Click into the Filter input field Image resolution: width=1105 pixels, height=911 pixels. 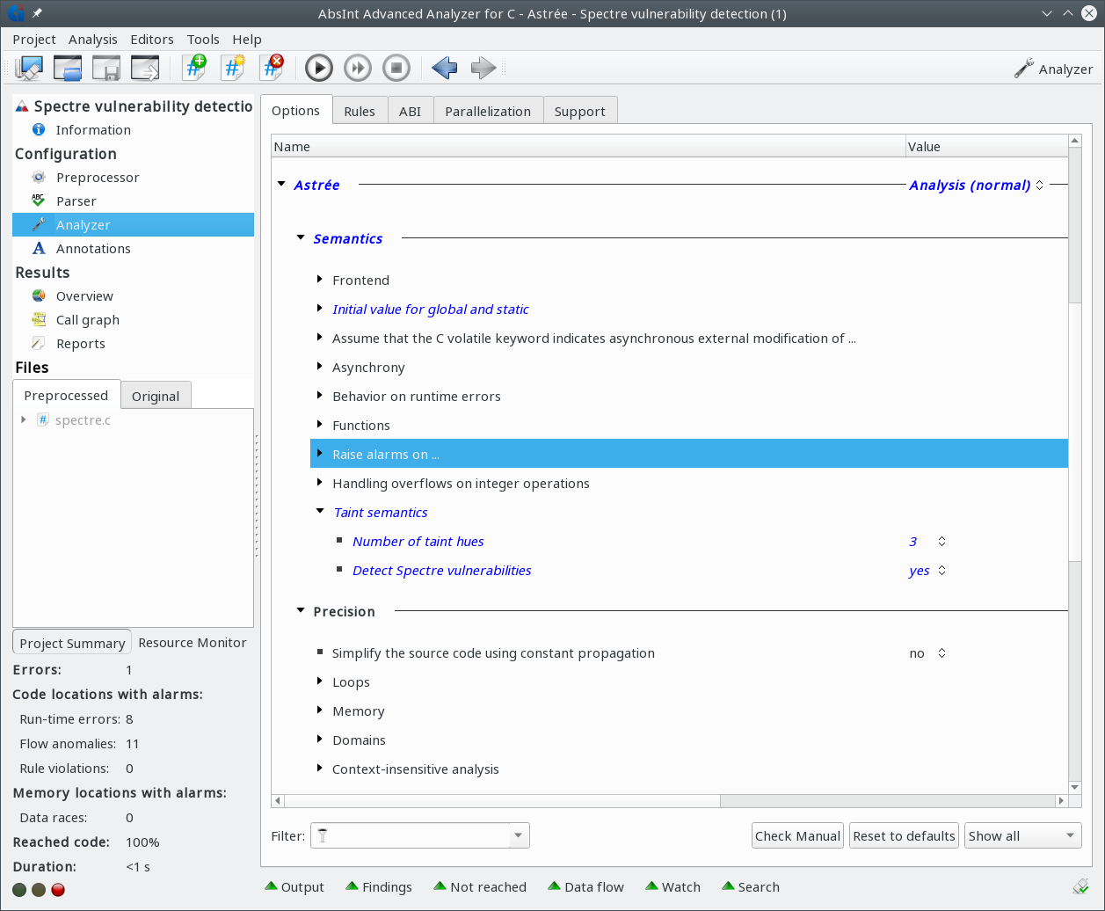[x=420, y=835]
